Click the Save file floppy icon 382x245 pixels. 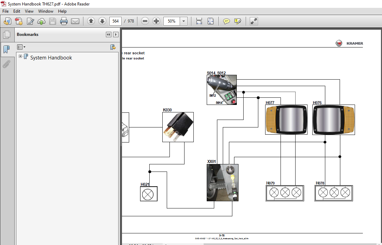(x=53, y=21)
